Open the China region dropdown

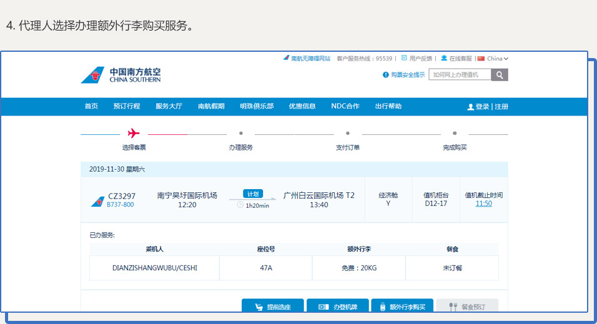493,59
